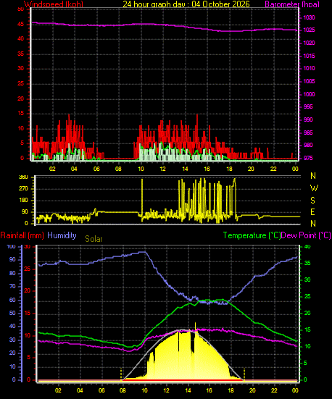Click the "24 hour graph day : 04 October 2026" title
This screenshot has height=399, width=332.
coord(186,4)
